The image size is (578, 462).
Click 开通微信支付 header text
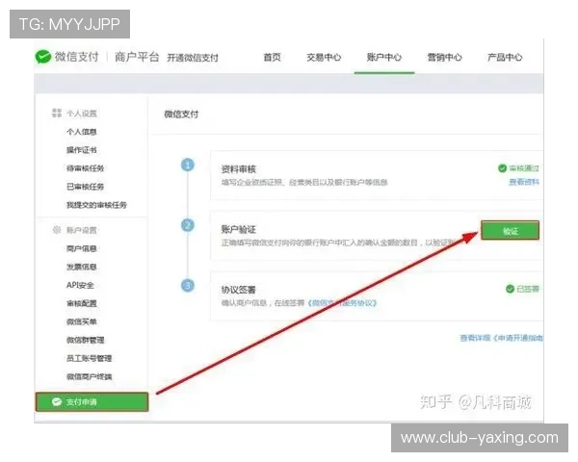pos(193,58)
